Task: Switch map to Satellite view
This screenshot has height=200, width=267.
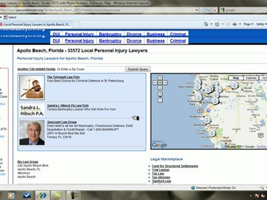Action: (251, 78)
